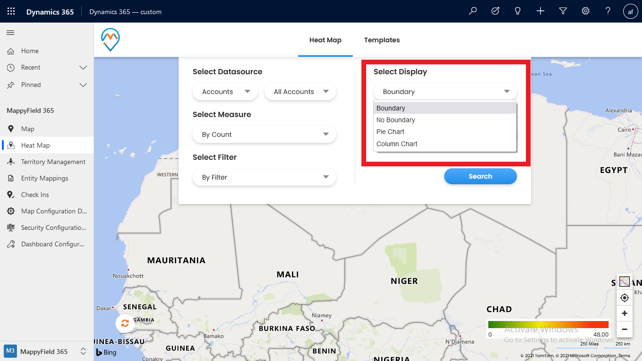
Task: Choose No Boundary display option
Action: click(x=445, y=120)
